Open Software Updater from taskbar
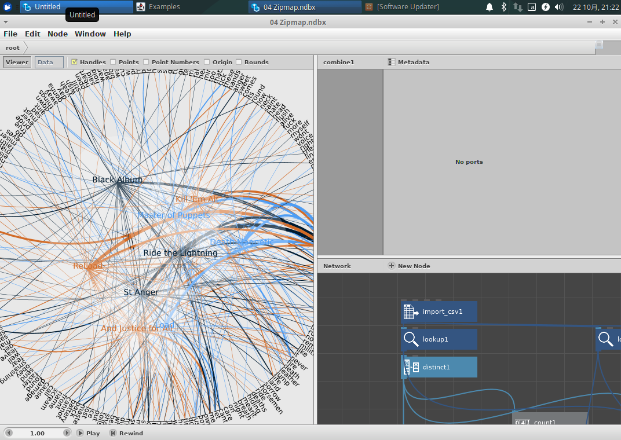 coord(419,7)
